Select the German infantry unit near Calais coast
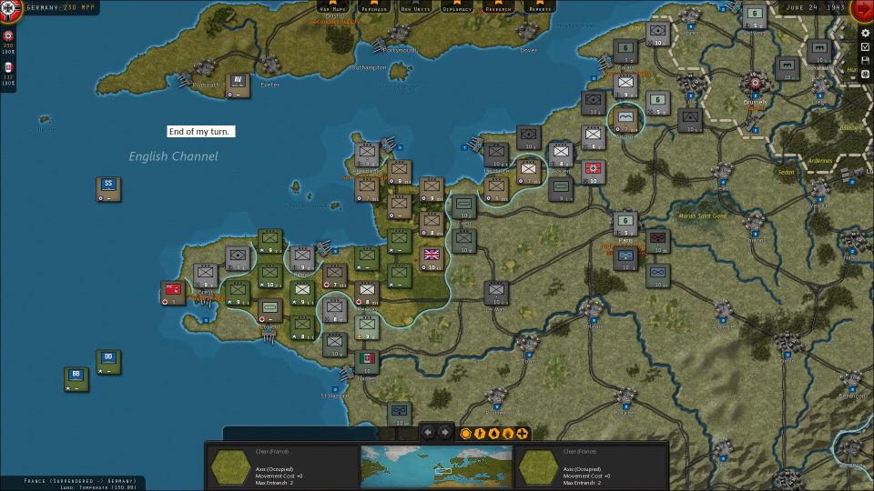874x491 pixels. (x=625, y=85)
